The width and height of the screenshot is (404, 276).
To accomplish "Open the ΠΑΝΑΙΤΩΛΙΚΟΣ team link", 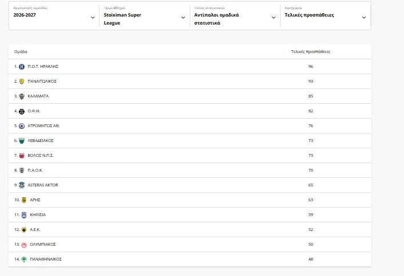I will (x=42, y=82).
